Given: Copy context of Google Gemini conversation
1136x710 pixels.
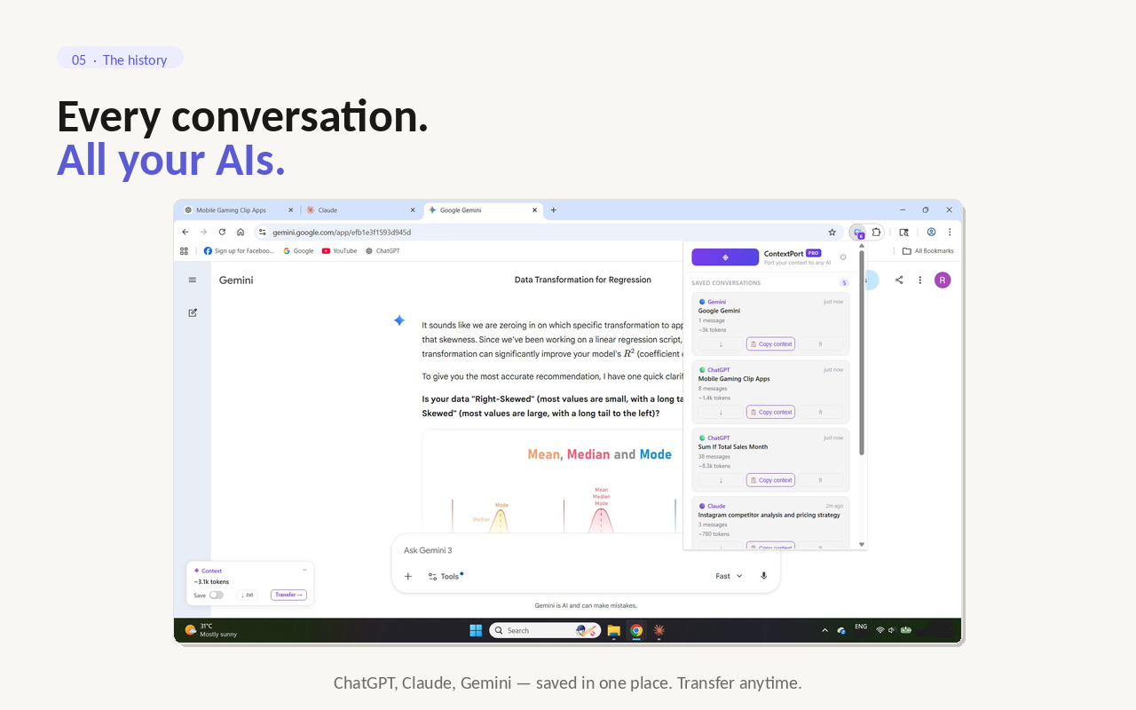Looking at the screenshot, I should (770, 344).
